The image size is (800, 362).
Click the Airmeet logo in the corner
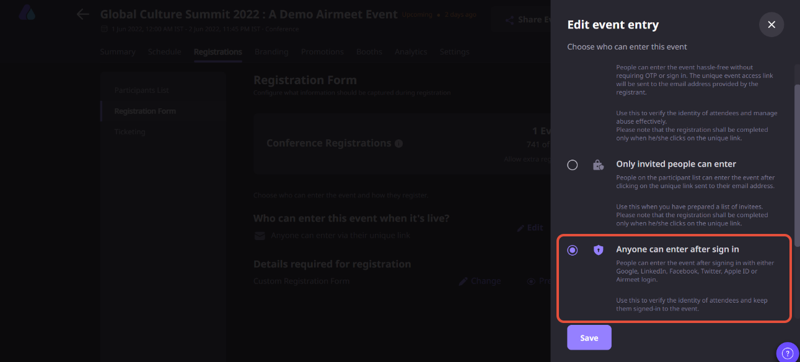point(27,12)
